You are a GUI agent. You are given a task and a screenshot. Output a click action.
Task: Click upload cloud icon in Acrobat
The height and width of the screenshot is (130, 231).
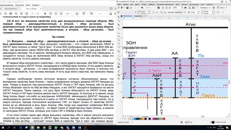coord(5,14)
